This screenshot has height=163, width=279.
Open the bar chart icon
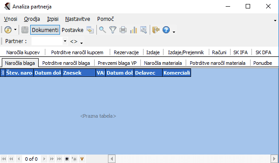pyautogui.click(x=133, y=30)
